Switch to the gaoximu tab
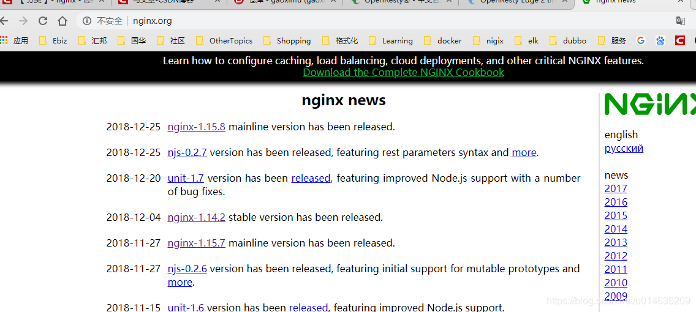Image resolution: width=696 pixels, height=312 pixels. coord(285,2)
